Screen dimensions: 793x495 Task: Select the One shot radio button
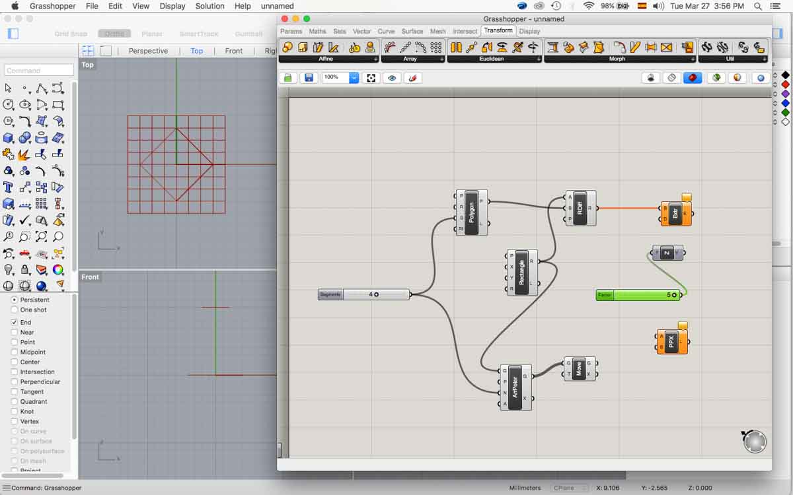point(15,310)
